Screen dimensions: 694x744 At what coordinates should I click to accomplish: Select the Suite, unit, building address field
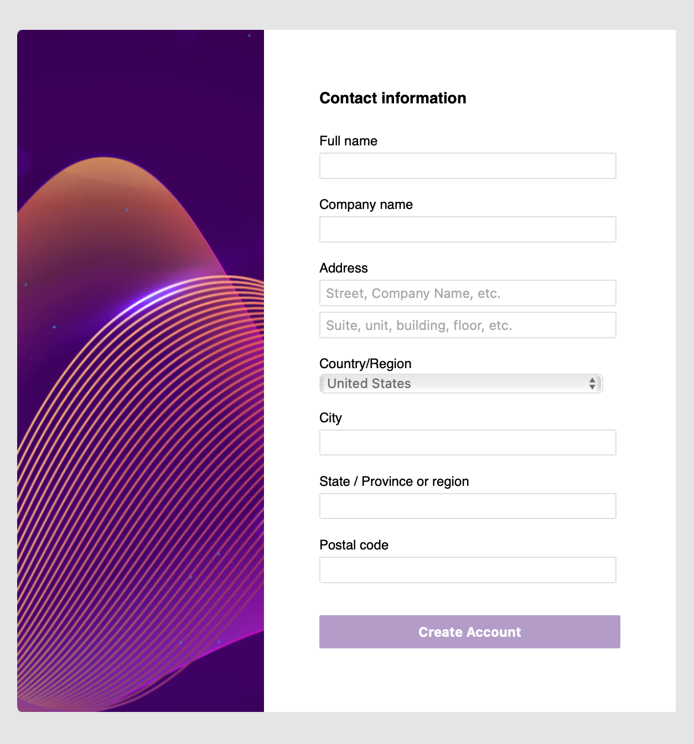pyautogui.click(x=468, y=325)
